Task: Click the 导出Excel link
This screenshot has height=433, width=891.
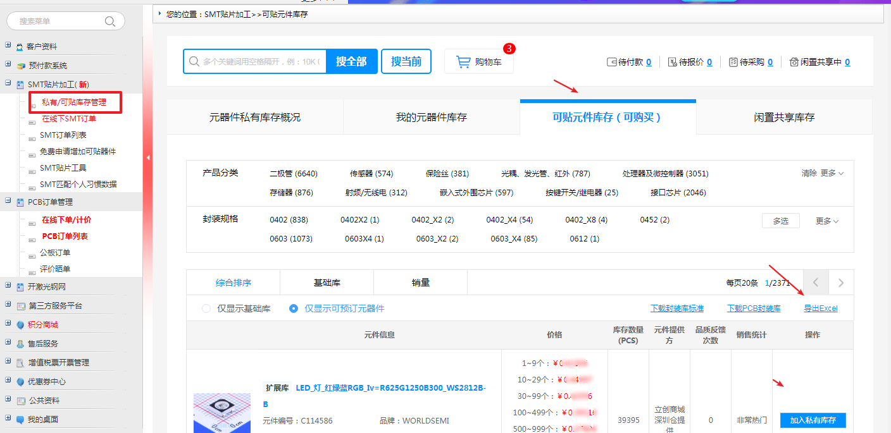Action: [820, 308]
